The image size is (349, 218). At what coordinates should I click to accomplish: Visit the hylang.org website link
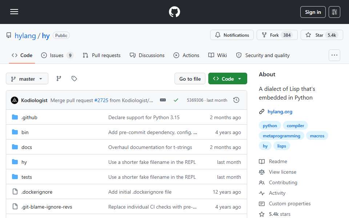(x=280, y=112)
